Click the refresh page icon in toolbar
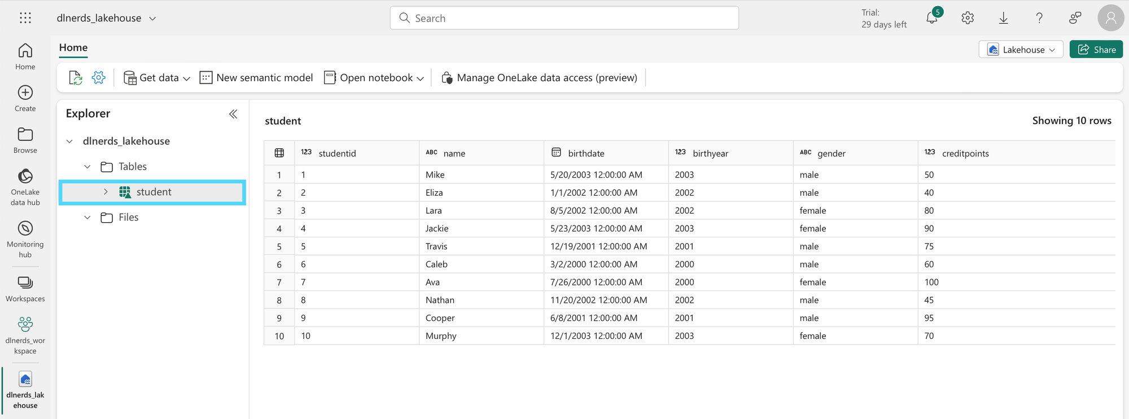1129x419 pixels. tap(76, 78)
